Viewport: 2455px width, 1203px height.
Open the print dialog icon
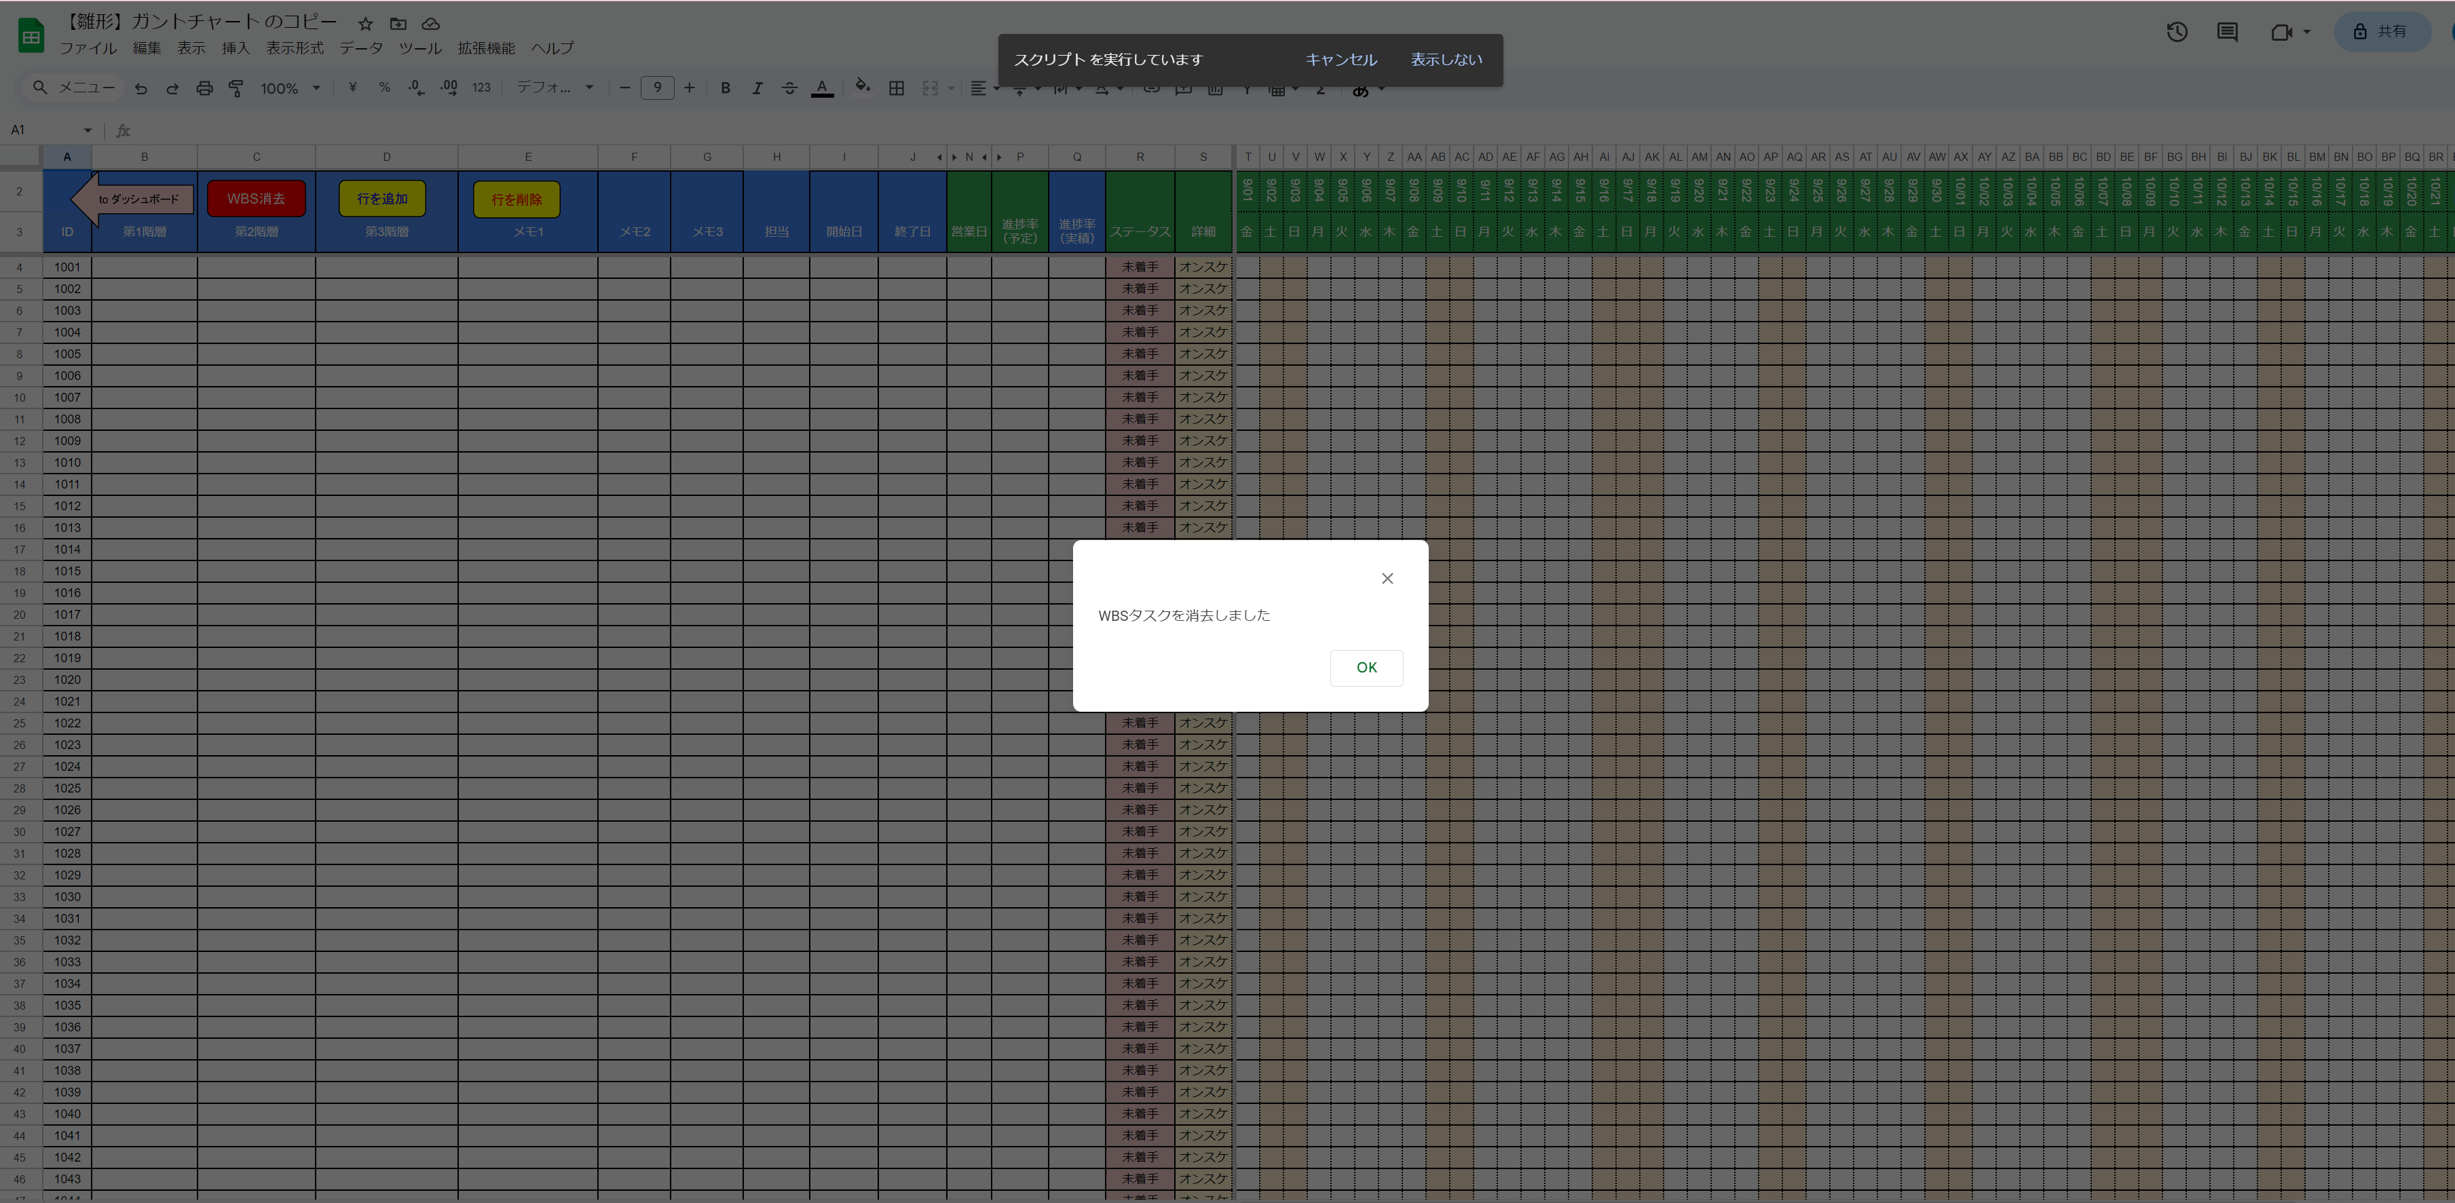(205, 88)
